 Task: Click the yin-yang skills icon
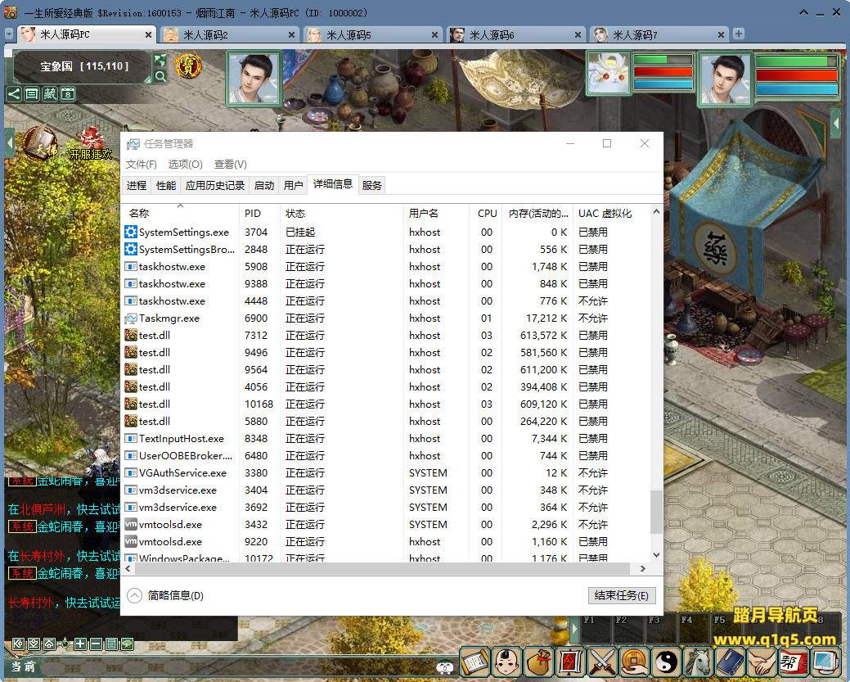(x=665, y=660)
